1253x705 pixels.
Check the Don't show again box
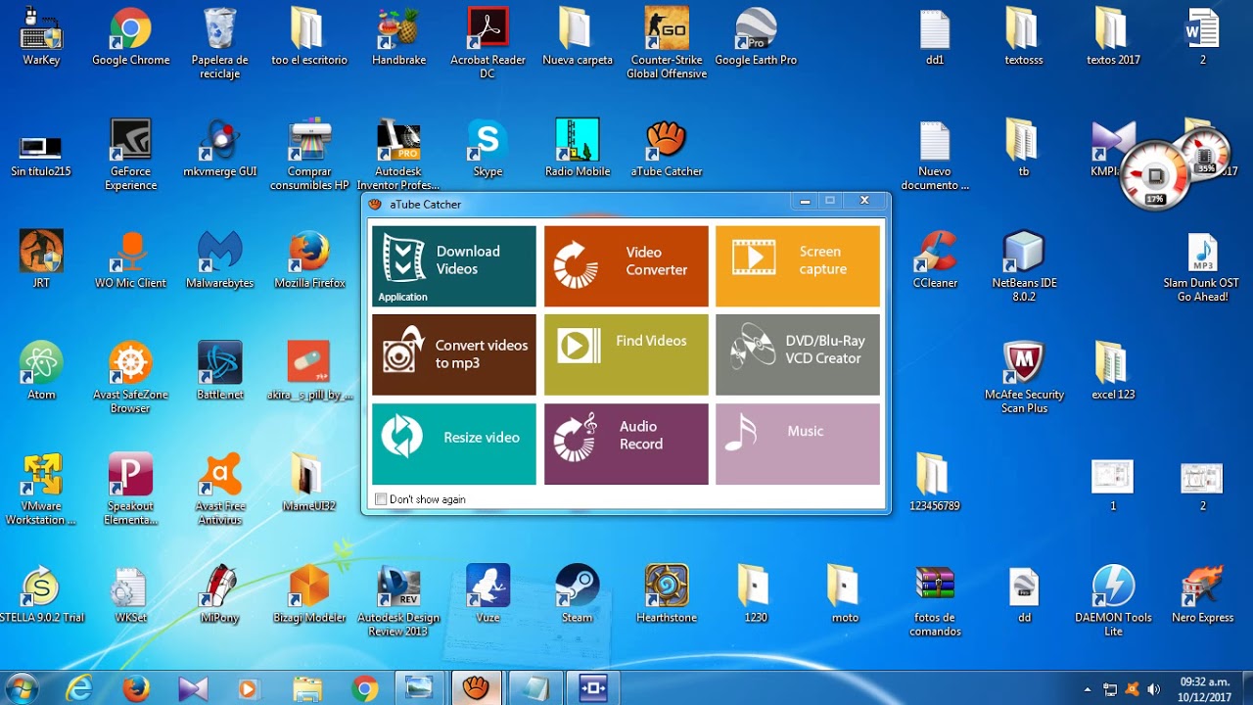point(381,499)
